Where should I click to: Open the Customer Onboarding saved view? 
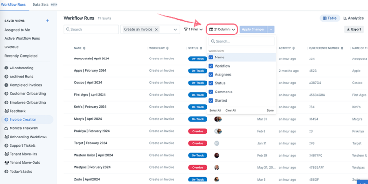[x=27, y=93]
